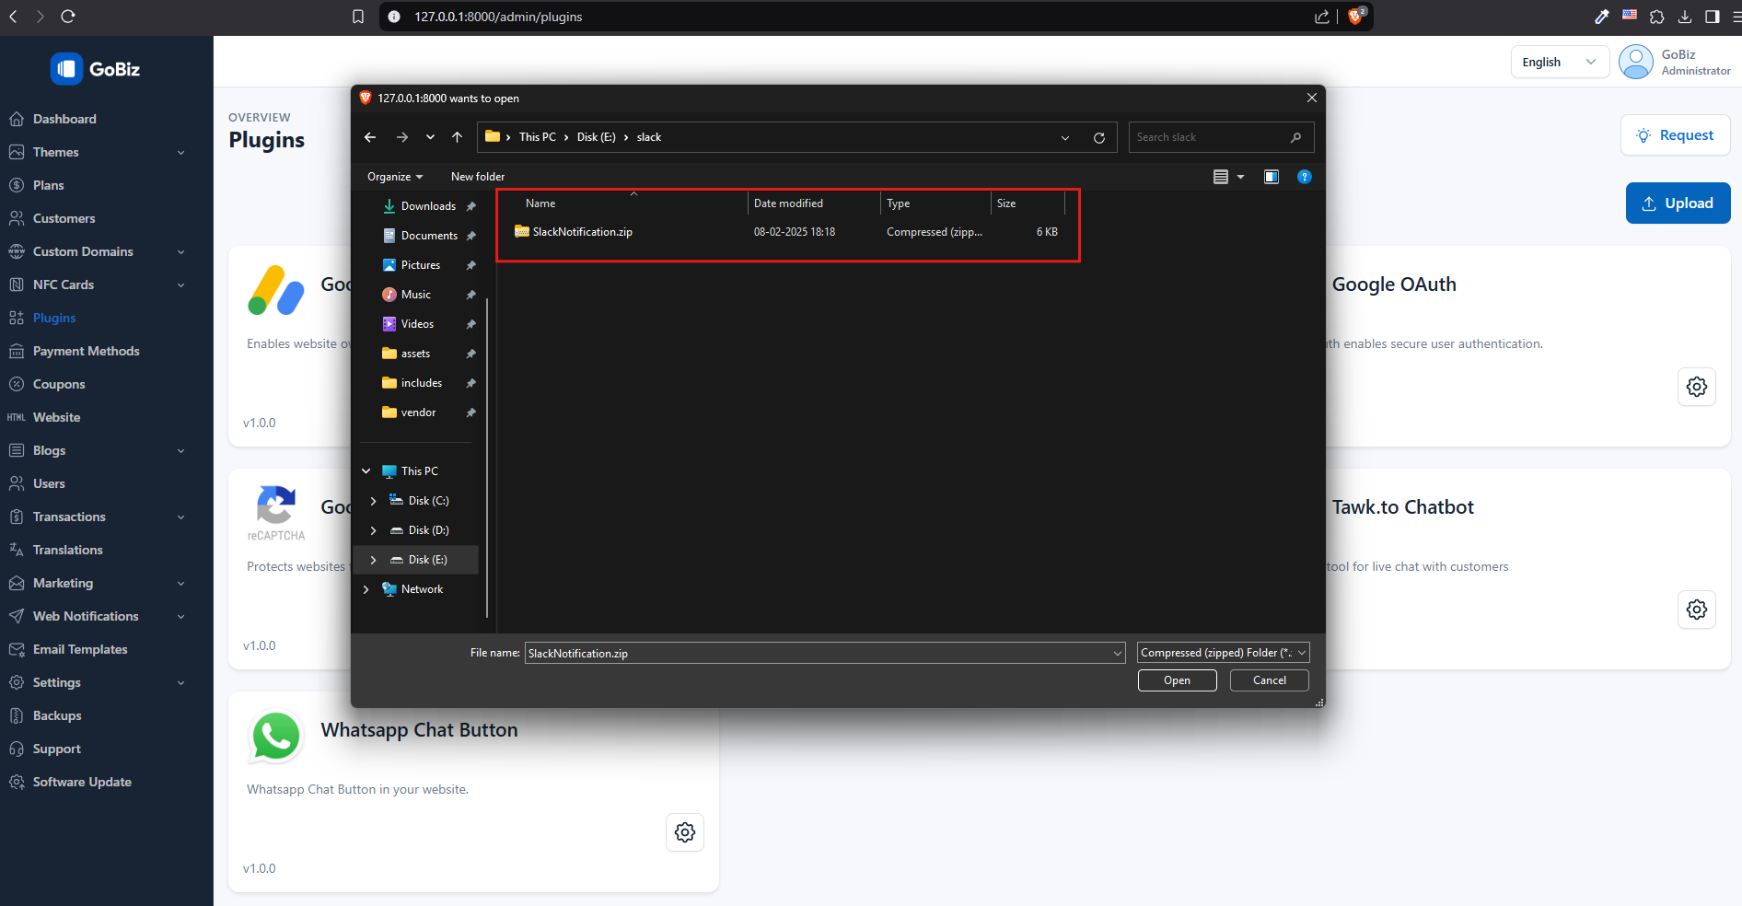
Task: Open the Organize menu
Action: pos(395,177)
